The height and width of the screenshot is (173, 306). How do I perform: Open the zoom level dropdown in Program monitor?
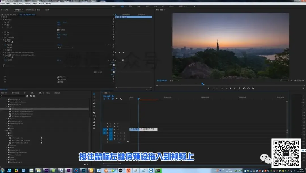(x=175, y=81)
